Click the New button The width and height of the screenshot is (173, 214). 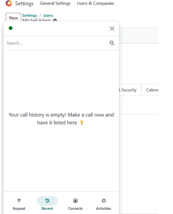(x=13, y=17)
